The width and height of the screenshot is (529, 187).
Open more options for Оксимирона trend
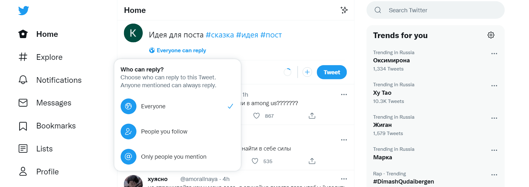pos(494,54)
